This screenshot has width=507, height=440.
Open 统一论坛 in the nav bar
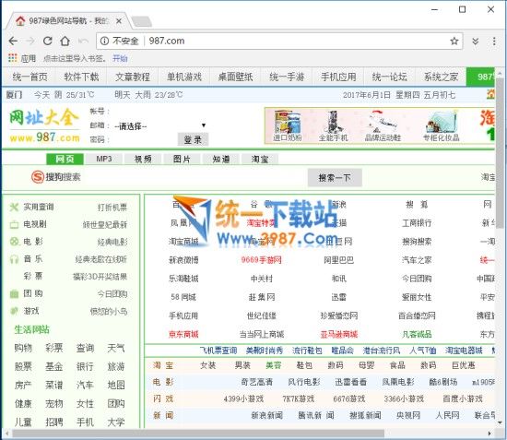pos(390,77)
